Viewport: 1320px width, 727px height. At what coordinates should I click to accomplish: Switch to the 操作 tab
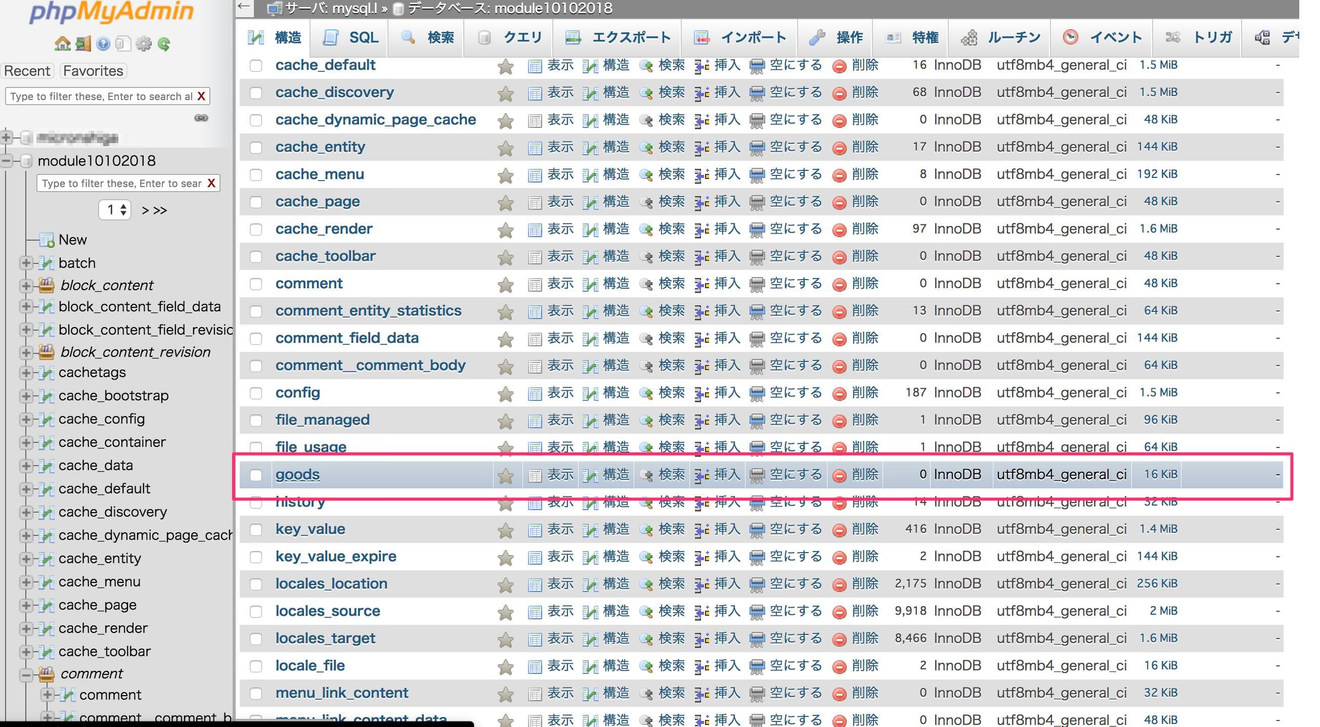coord(837,37)
